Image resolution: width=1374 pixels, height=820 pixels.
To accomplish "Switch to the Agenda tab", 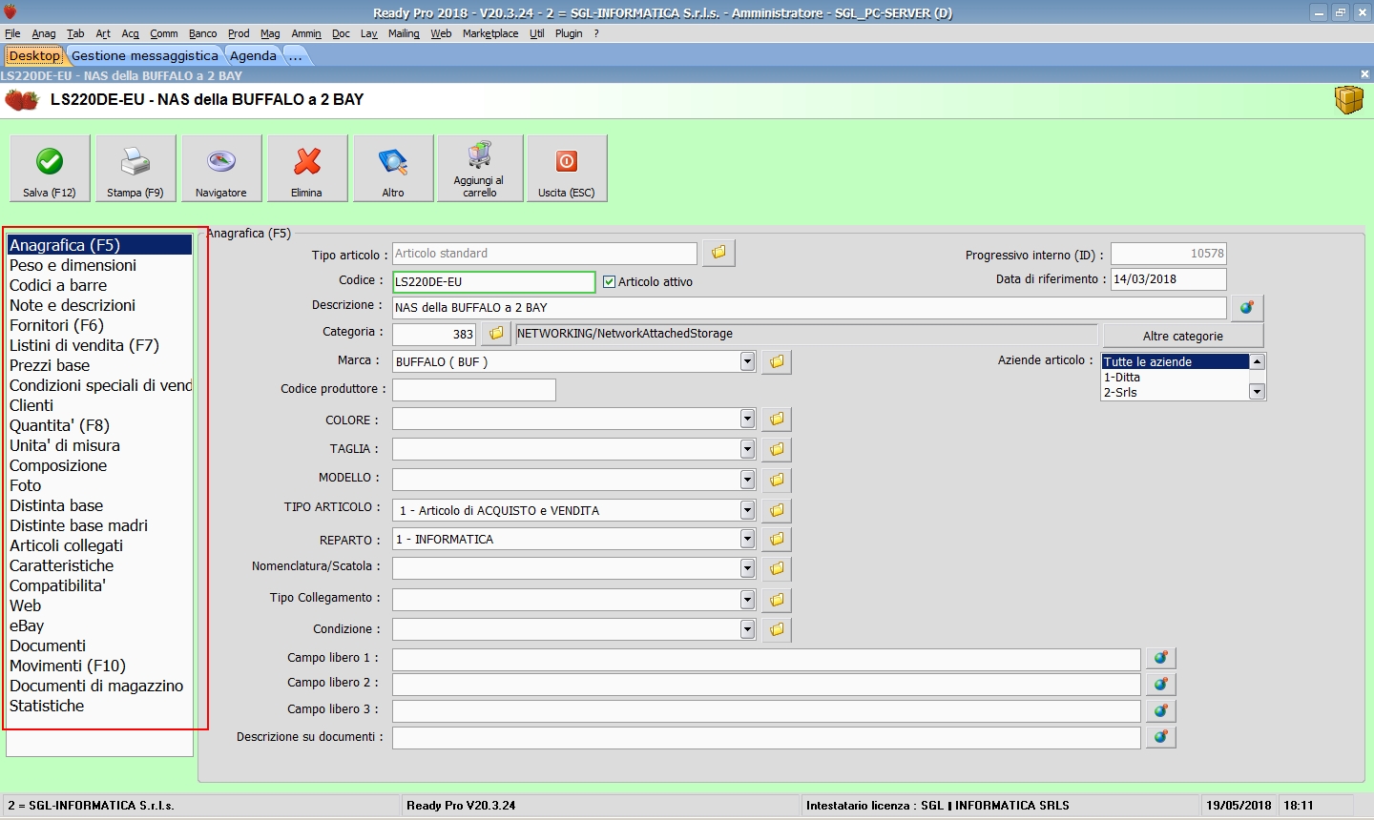I will coord(253,56).
